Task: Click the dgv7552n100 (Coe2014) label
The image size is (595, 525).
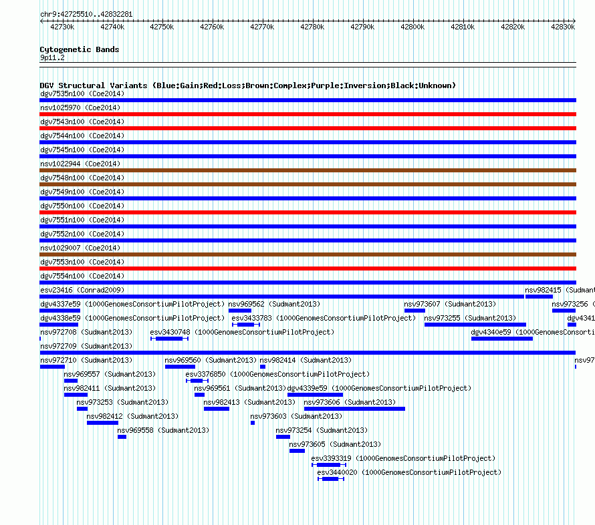Action: 82,234
